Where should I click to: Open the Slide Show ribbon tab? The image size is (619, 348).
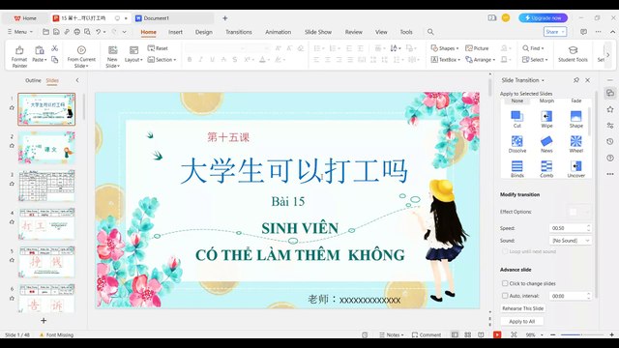(x=318, y=32)
